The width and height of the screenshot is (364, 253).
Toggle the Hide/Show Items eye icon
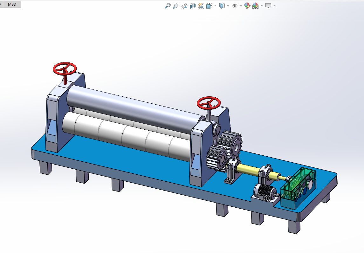(x=235, y=6)
